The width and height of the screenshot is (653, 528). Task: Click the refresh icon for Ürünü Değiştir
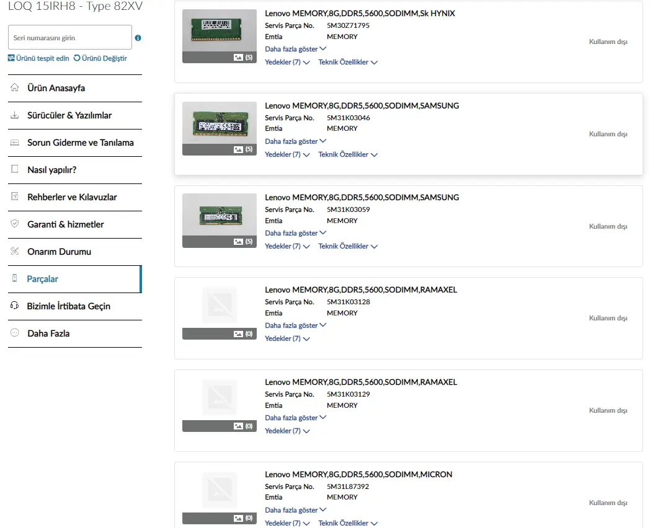77,58
